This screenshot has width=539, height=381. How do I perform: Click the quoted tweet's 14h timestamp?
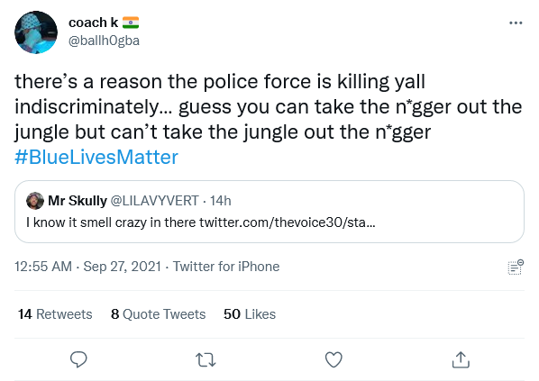tap(220, 201)
